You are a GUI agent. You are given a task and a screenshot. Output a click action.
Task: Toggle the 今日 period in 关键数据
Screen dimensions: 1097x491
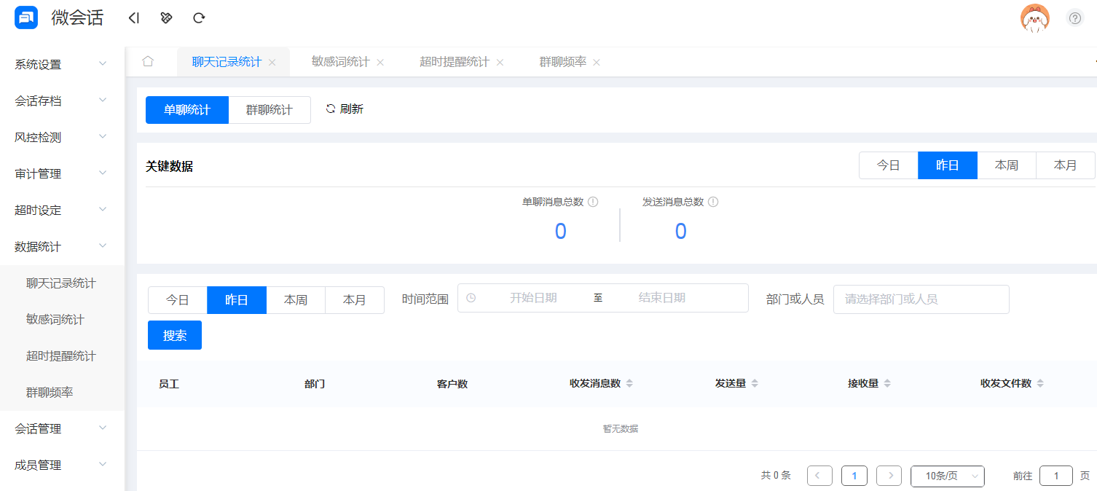888,165
